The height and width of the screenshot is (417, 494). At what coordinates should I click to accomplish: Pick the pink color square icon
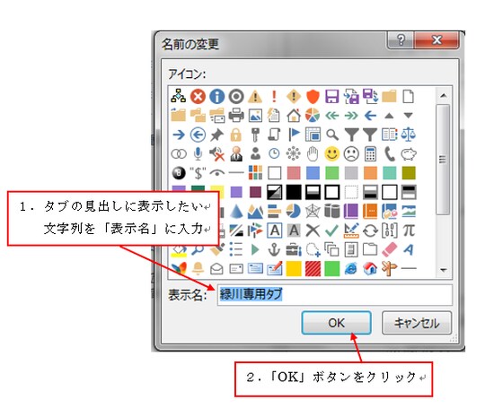[294, 173]
